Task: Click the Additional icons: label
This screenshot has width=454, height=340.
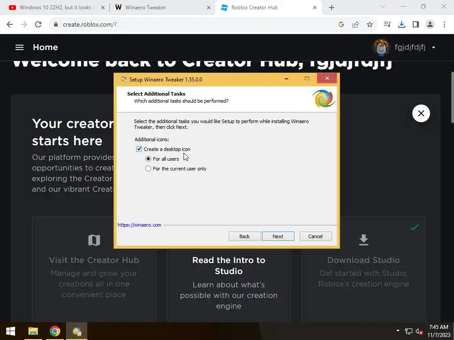Action: 152,139
